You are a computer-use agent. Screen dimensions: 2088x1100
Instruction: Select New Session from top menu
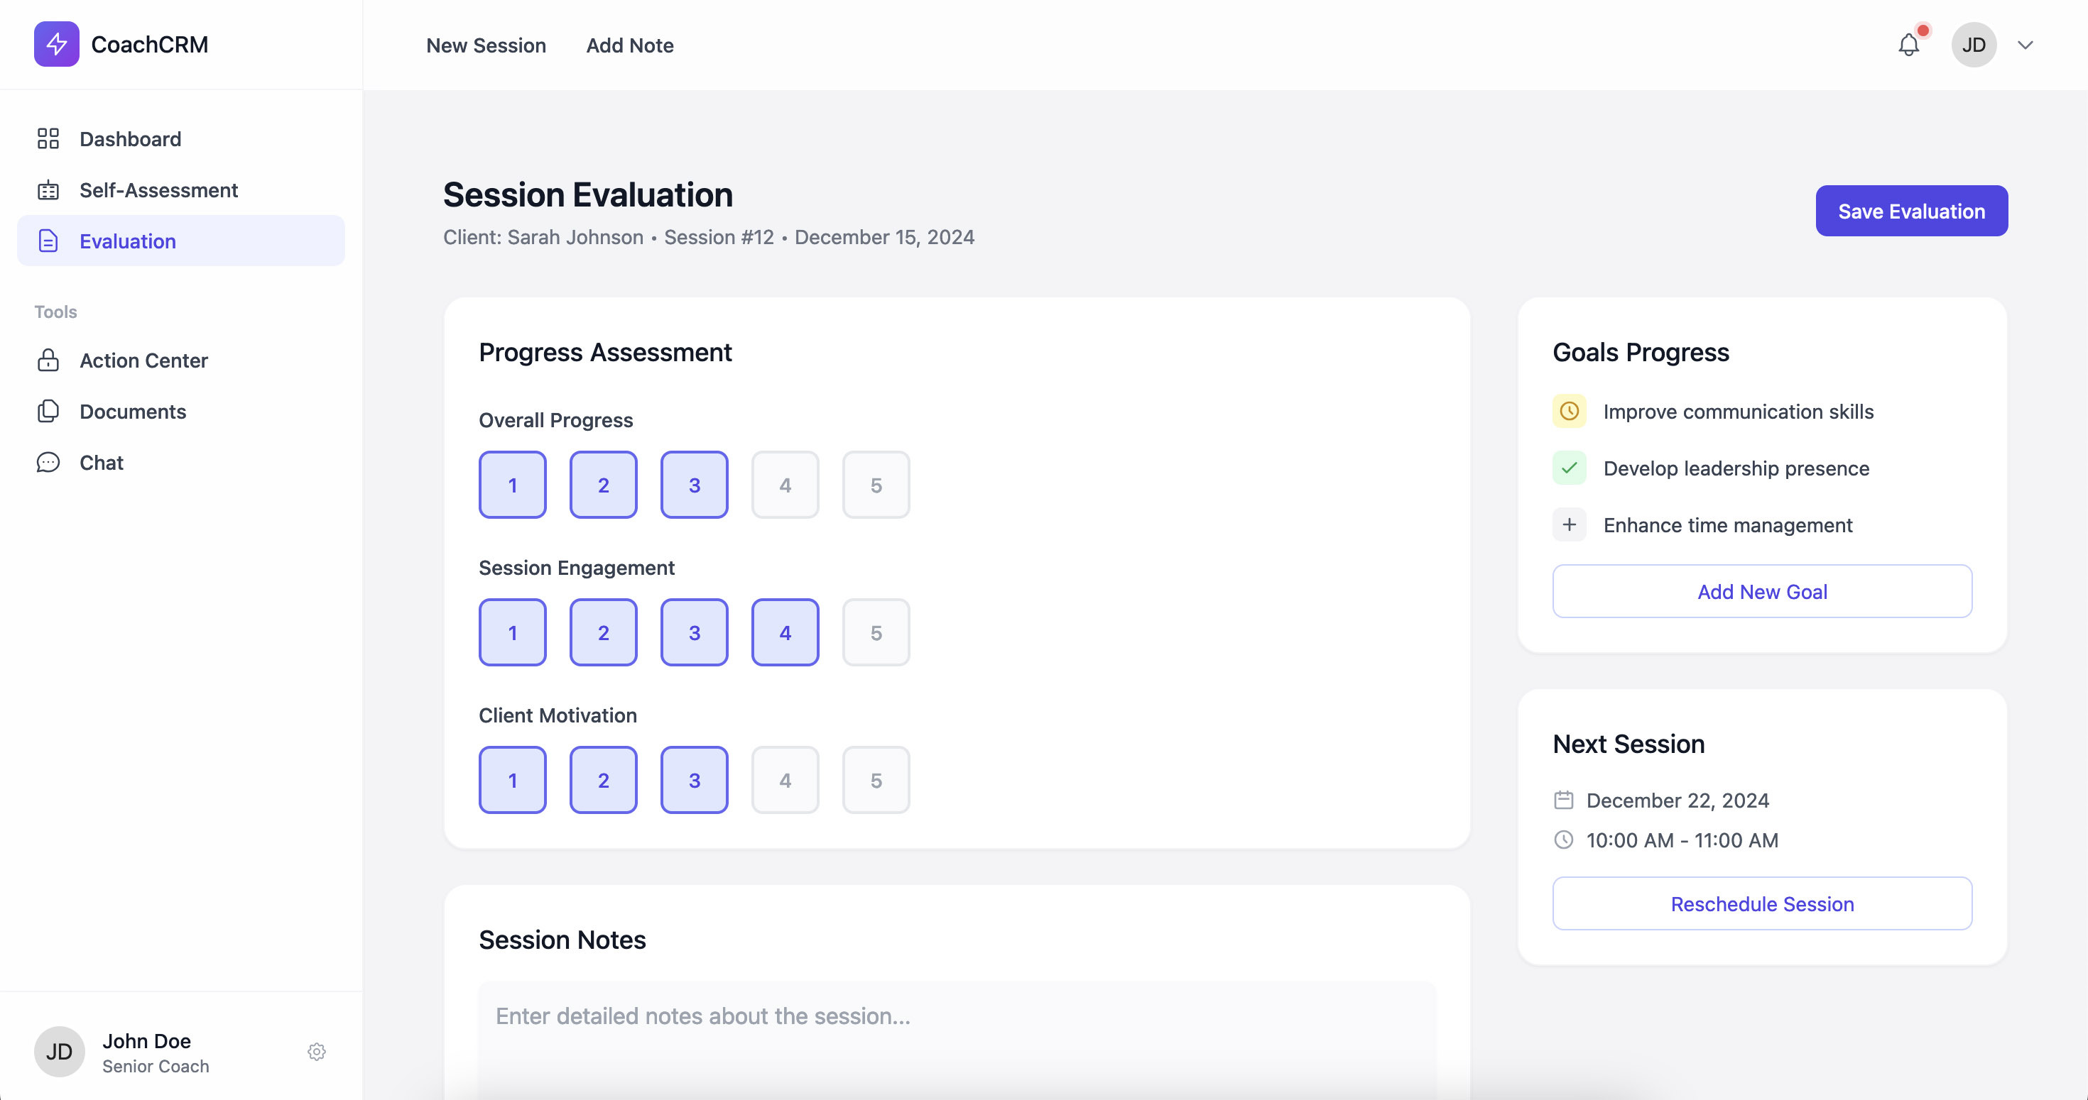click(486, 44)
